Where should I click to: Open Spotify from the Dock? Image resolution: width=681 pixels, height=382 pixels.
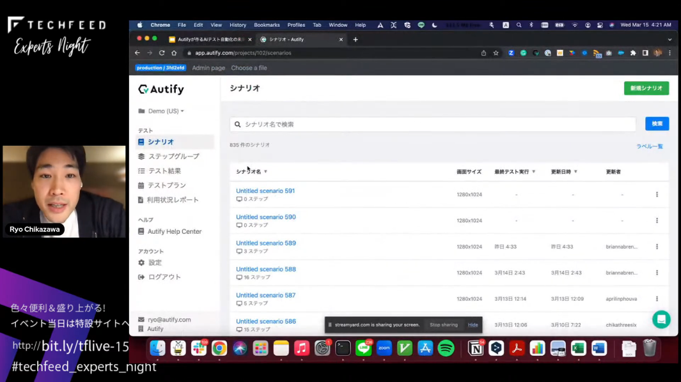[x=446, y=348]
